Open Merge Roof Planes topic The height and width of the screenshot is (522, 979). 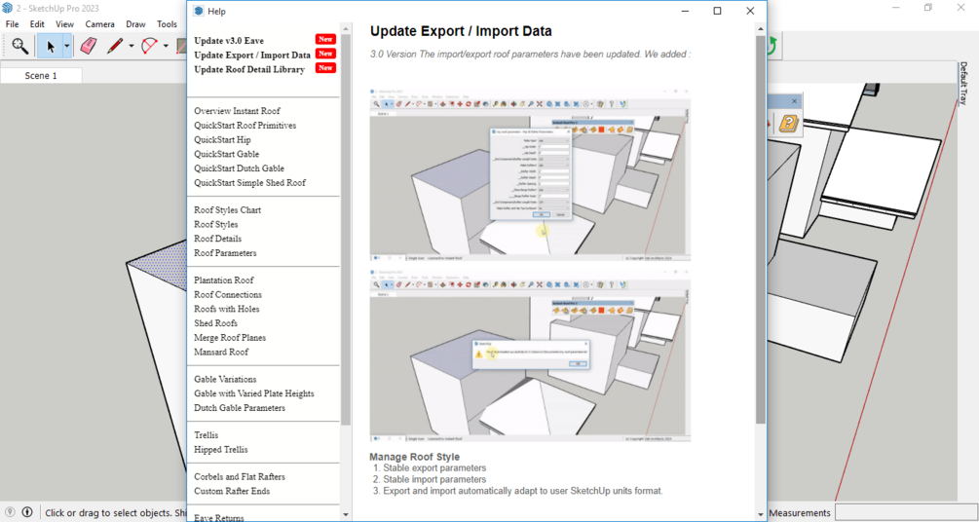[230, 338]
